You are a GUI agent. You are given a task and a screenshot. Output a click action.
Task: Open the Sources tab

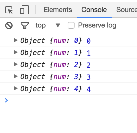(x=127, y=10)
